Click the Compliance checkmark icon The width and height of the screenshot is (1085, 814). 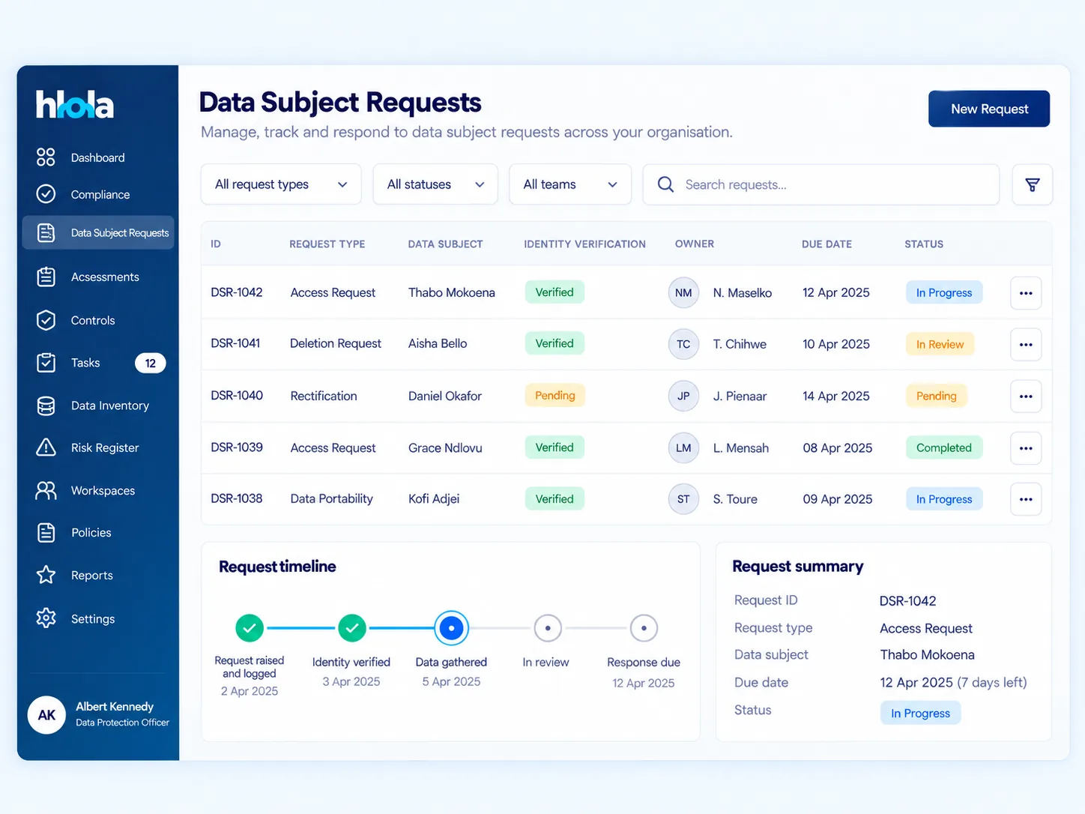click(x=46, y=194)
